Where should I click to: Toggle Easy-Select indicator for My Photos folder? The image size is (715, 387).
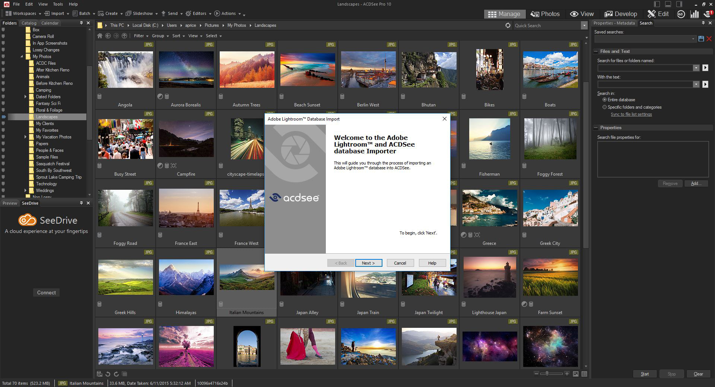point(3,57)
